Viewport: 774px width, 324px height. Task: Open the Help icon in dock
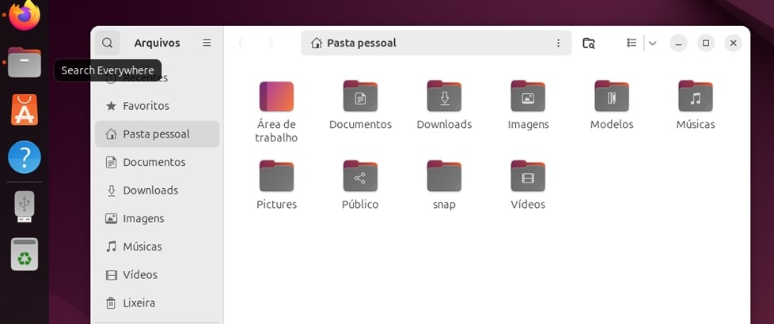pyautogui.click(x=25, y=157)
